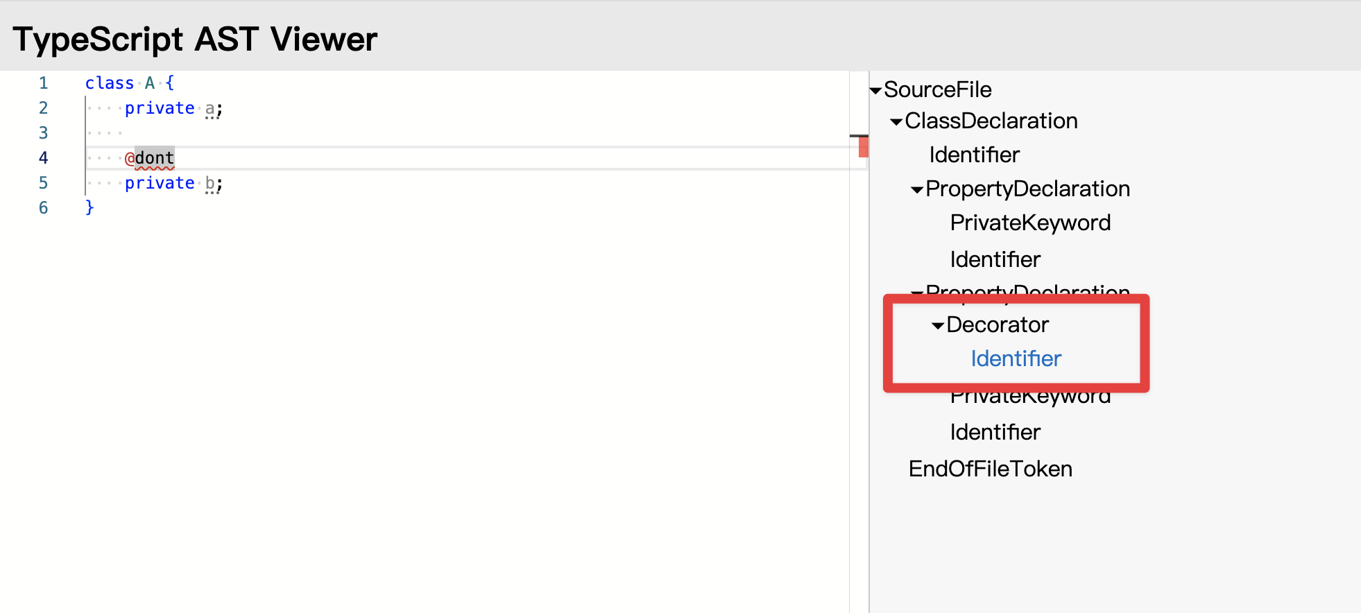
Task: Click the closing brace on line 6
Action: pos(89,207)
